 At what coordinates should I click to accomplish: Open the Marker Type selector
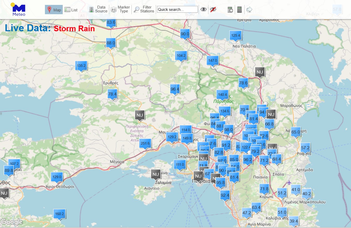pyautogui.click(x=120, y=9)
